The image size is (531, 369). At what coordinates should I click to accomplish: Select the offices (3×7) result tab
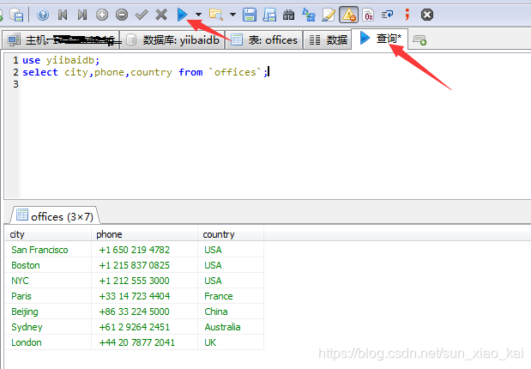coord(55,215)
